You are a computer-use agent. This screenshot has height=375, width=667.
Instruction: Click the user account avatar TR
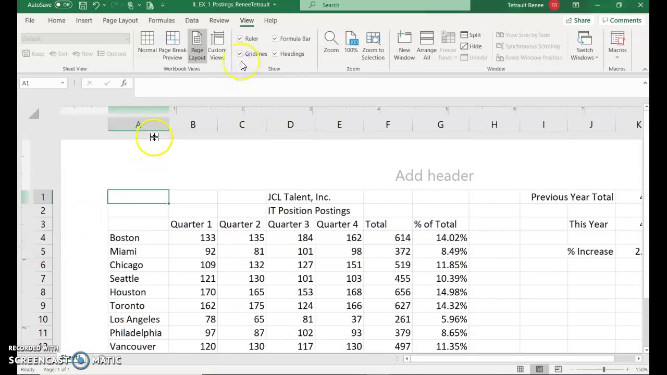pos(554,5)
